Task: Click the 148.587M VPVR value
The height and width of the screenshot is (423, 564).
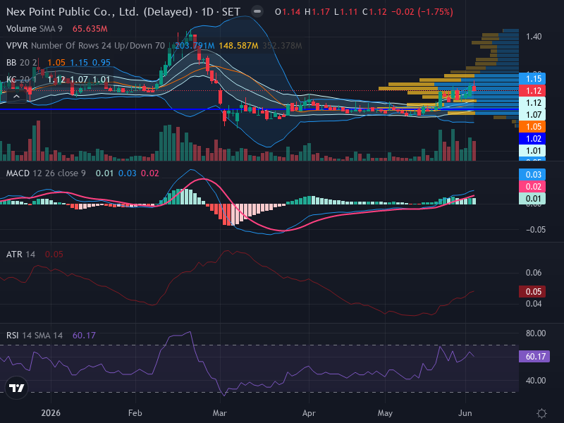Action: tap(238, 46)
